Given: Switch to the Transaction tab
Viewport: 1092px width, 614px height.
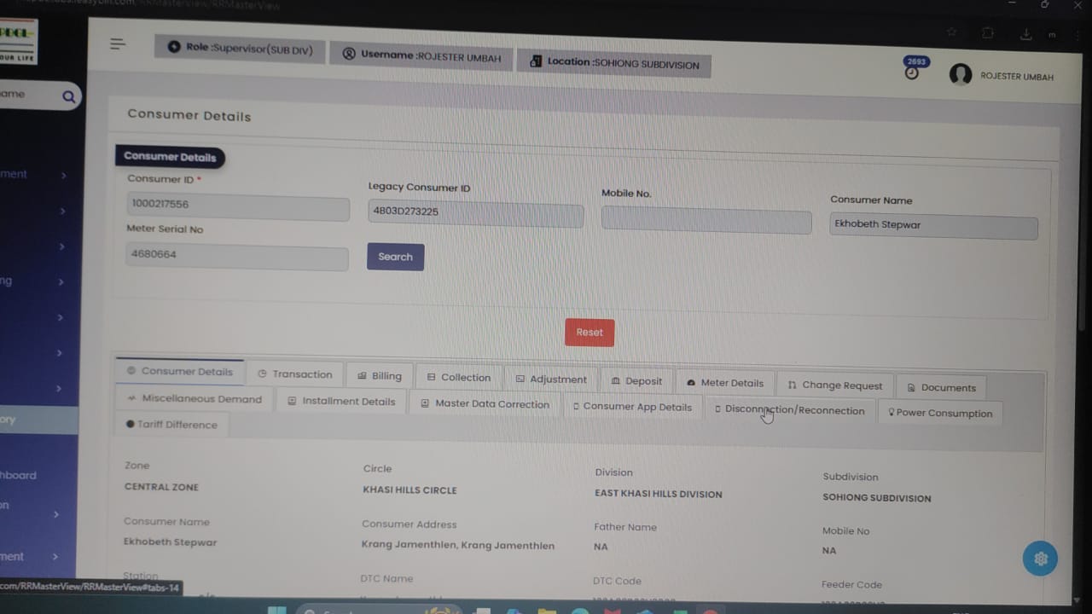Looking at the screenshot, I should pos(295,374).
